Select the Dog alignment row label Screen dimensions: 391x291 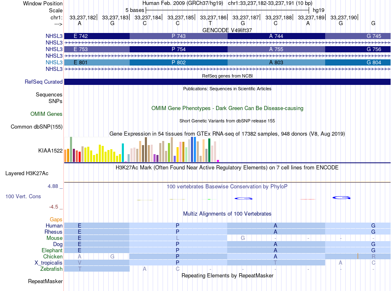[58, 244]
